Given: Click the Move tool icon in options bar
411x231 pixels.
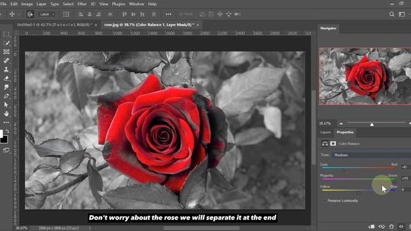Looking at the screenshot, I should click(12, 14).
